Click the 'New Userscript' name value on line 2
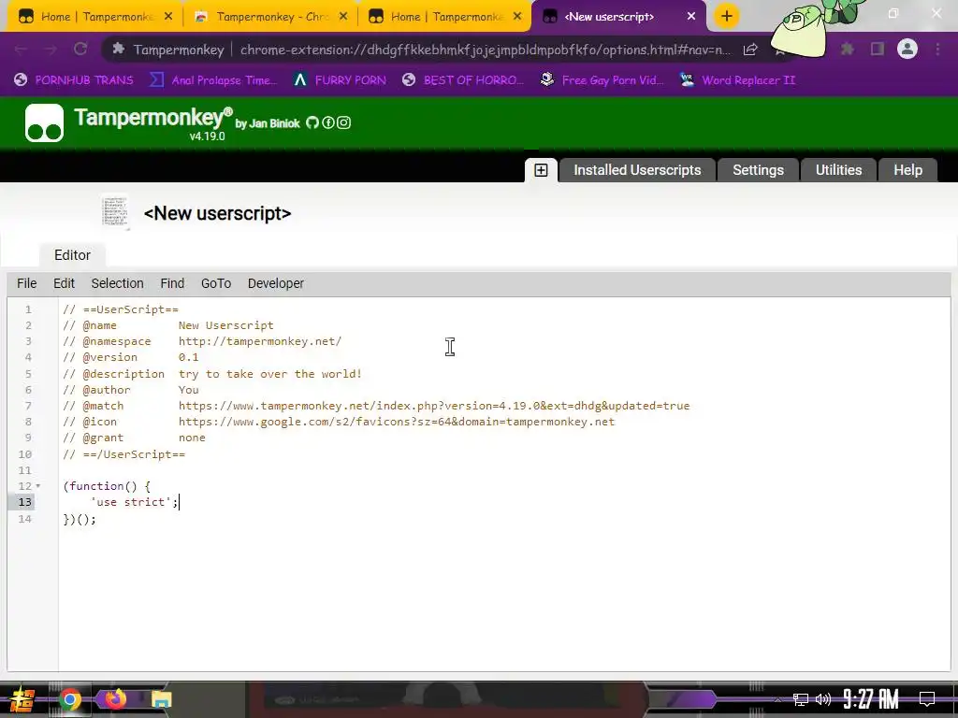 [226, 325]
